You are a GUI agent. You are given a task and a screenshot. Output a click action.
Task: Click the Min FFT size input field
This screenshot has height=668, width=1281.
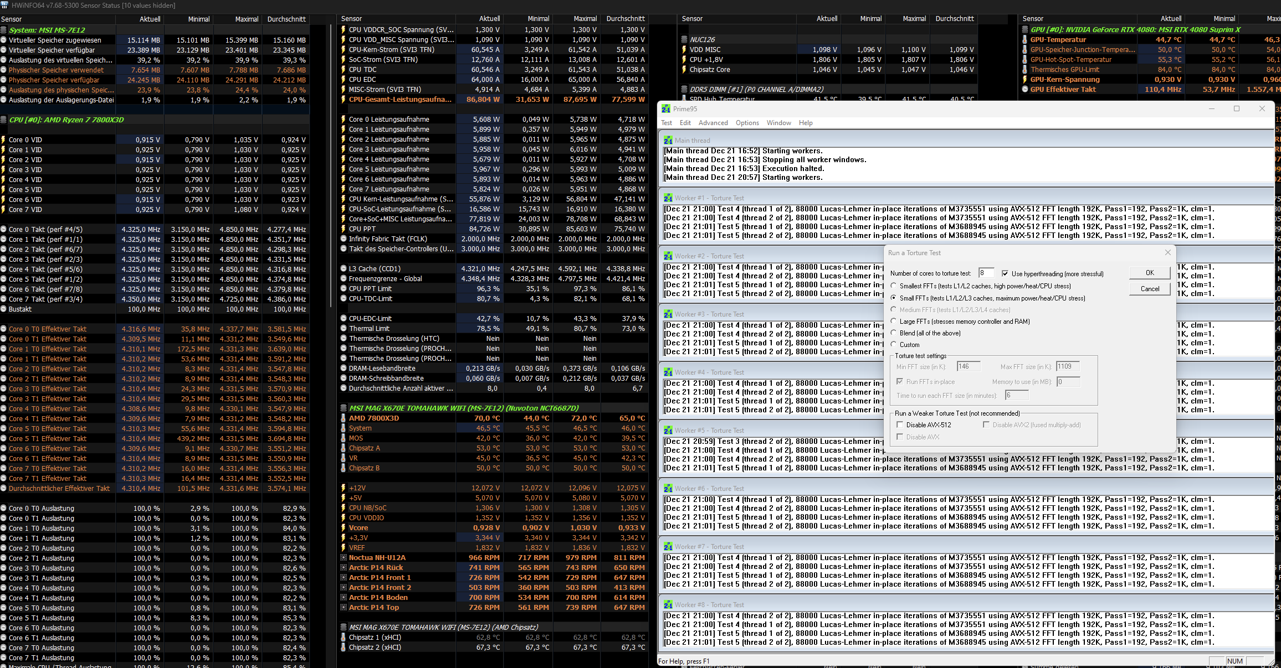coord(969,366)
